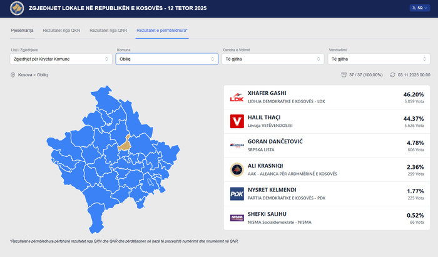The height and width of the screenshot is (257, 438).
Task: Click the AAK round emblem logo
Action: 237,169
